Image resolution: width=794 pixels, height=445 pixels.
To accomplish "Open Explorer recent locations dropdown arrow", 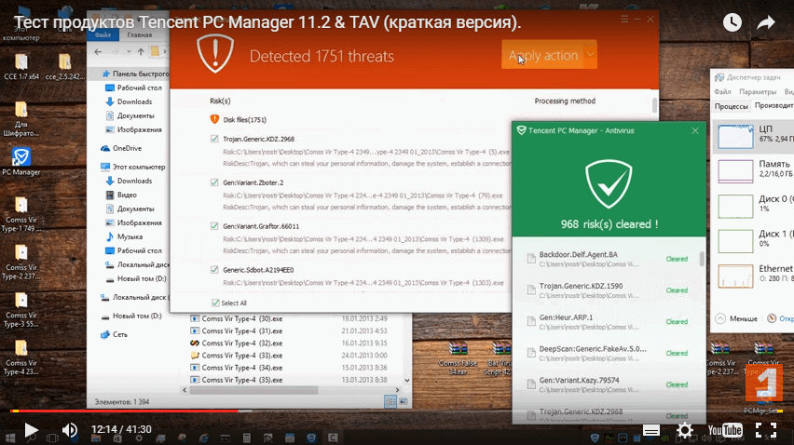I will tap(129, 51).
